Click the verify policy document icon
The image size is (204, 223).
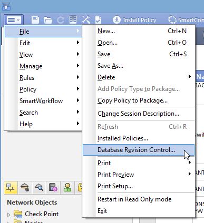coord(98,20)
